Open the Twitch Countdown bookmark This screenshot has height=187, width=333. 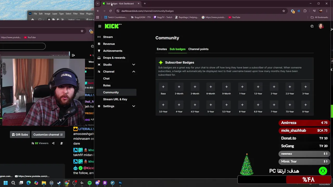[115, 17]
